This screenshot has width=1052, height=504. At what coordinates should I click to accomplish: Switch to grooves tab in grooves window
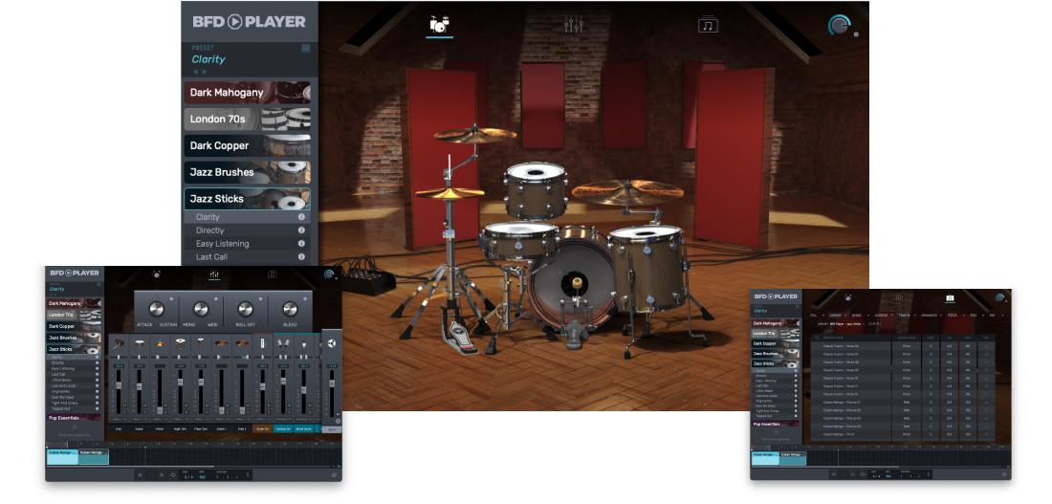click(x=950, y=297)
